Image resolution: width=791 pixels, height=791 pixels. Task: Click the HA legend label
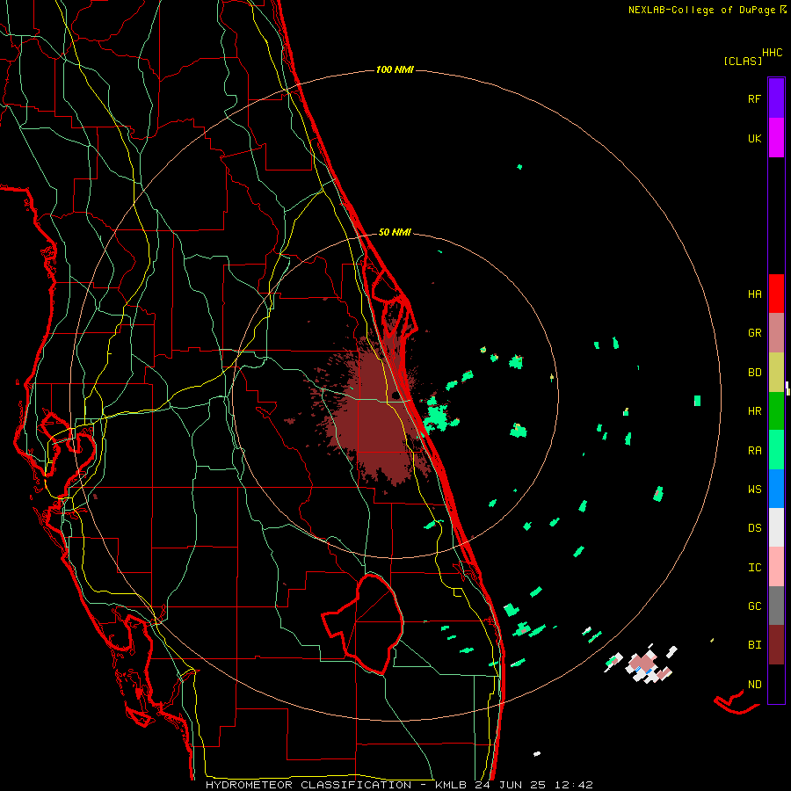coord(754,294)
